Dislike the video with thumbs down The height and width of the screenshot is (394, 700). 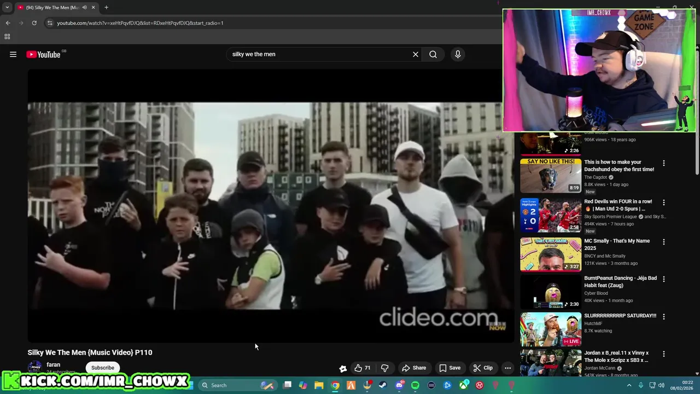[x=385, y=368]
